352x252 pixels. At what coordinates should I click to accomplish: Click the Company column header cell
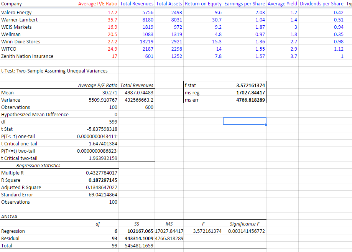(x=12, y=4)
